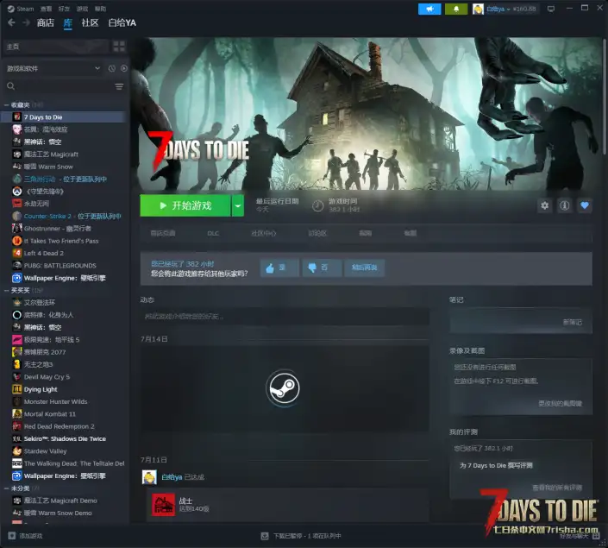The image size is (608, 548).
Task: Select Sekiro: Shadows Die Twice
Action: 59,439
